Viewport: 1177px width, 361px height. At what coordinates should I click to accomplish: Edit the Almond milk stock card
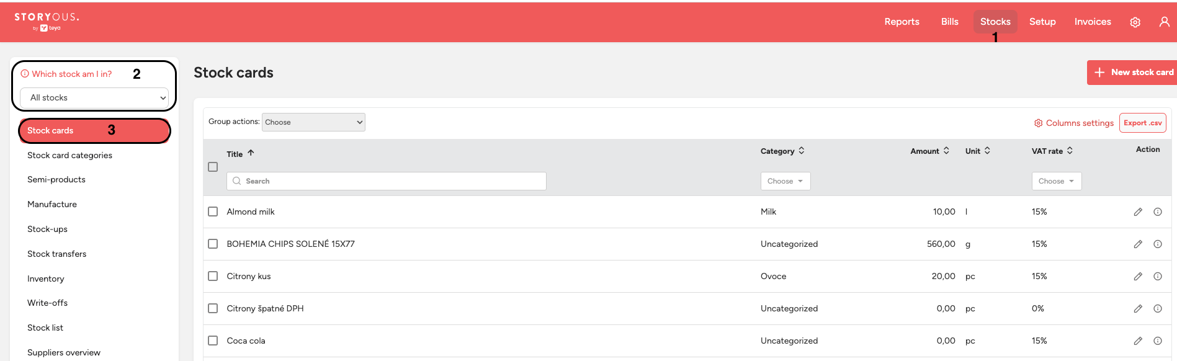[1138, 212]
